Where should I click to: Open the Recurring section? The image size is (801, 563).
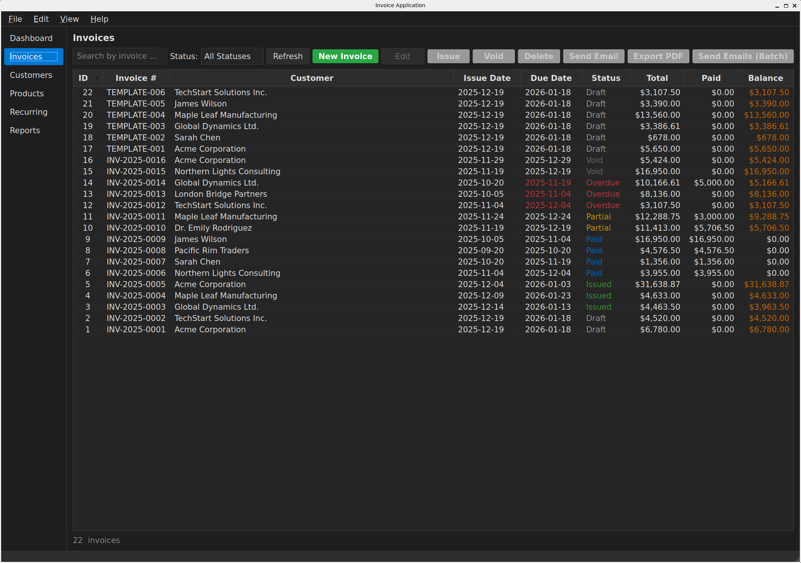point(29,112)
